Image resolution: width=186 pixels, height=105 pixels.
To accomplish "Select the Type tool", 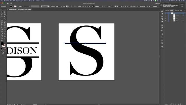I will 2,19.
